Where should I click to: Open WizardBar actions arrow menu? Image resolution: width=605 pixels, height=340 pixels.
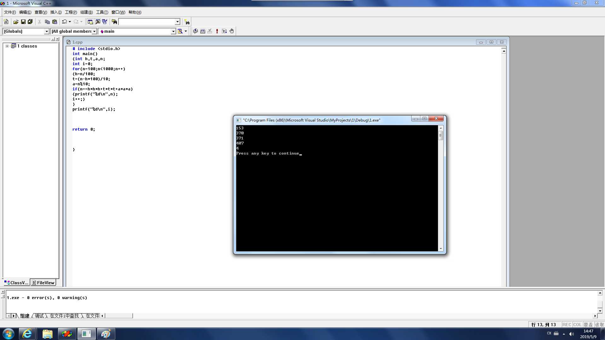click(x=186, y=31)
